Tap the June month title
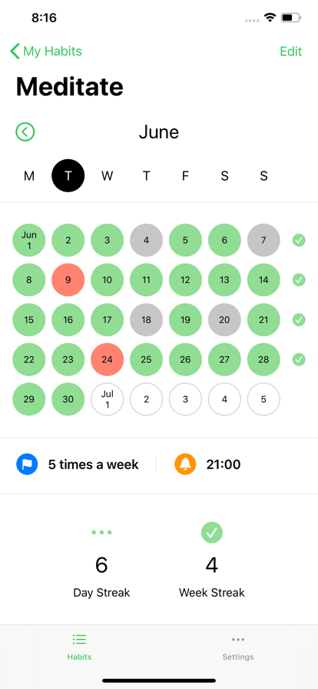The image size is (318, 689). 159,131
